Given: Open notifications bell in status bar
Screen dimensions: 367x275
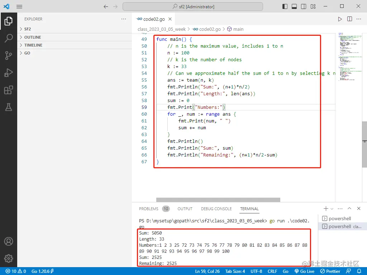Looking at the screenshot, I should coord(359,271).
